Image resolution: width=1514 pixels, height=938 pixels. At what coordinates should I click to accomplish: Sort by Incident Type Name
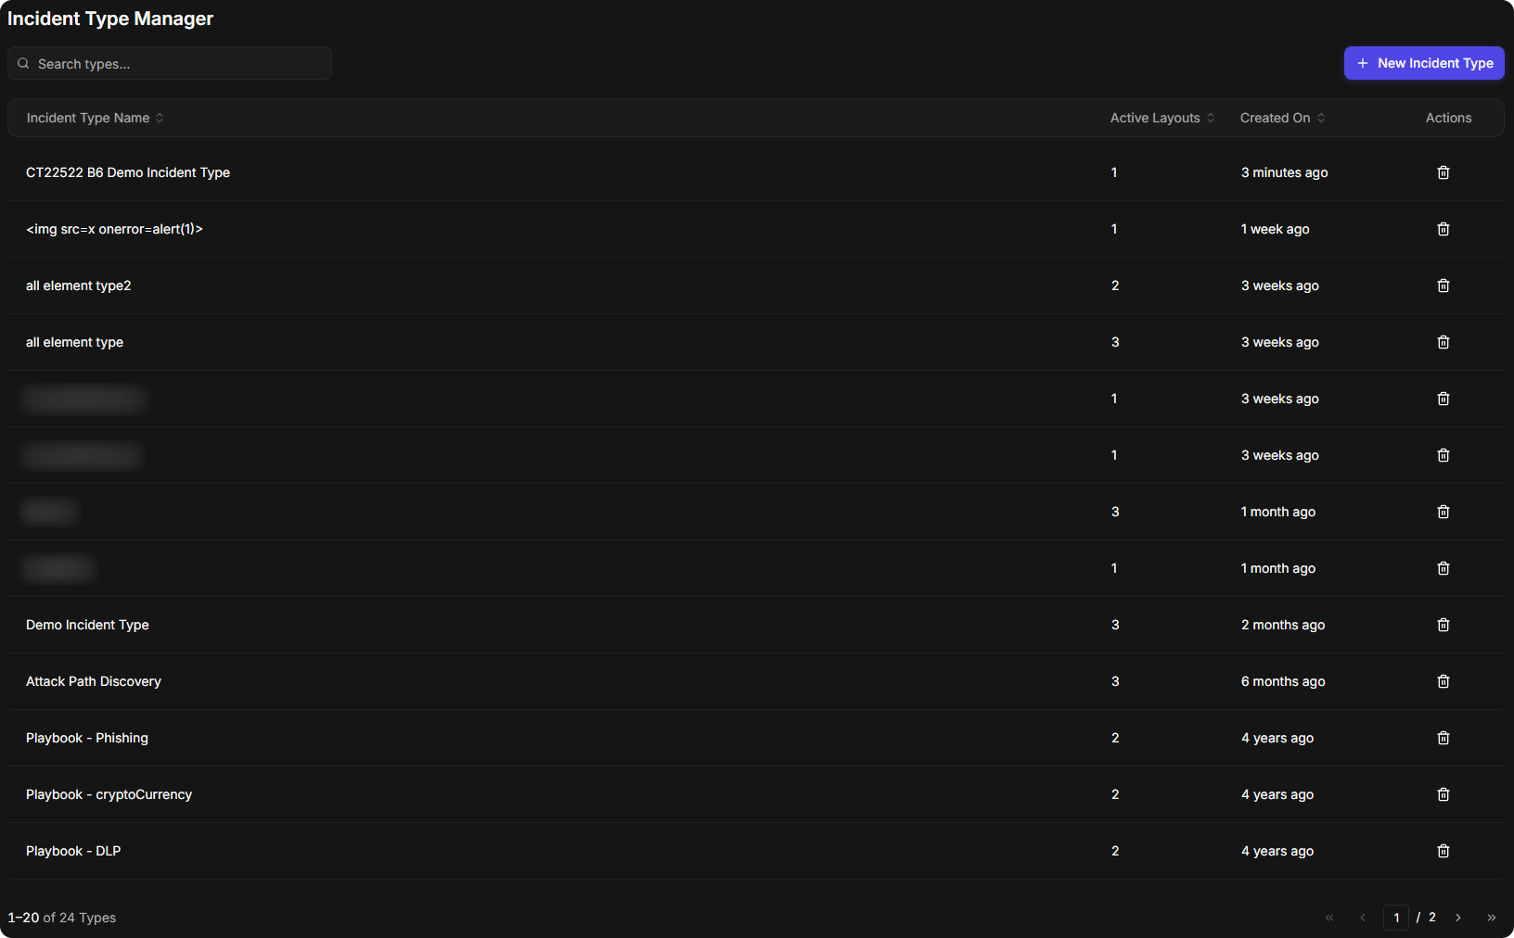click(96, 118)
